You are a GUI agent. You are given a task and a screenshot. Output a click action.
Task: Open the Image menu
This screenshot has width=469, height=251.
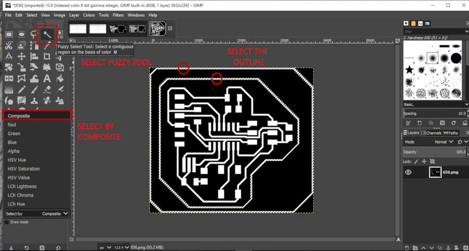pos(59,15)
